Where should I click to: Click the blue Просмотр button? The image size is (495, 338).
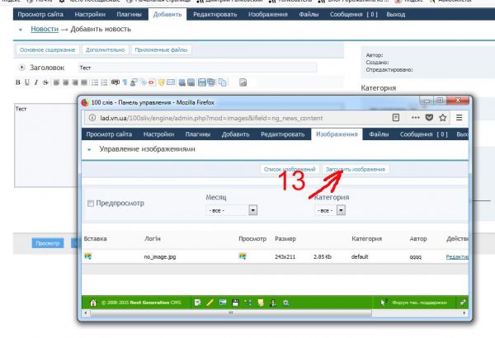pos(48,243)
